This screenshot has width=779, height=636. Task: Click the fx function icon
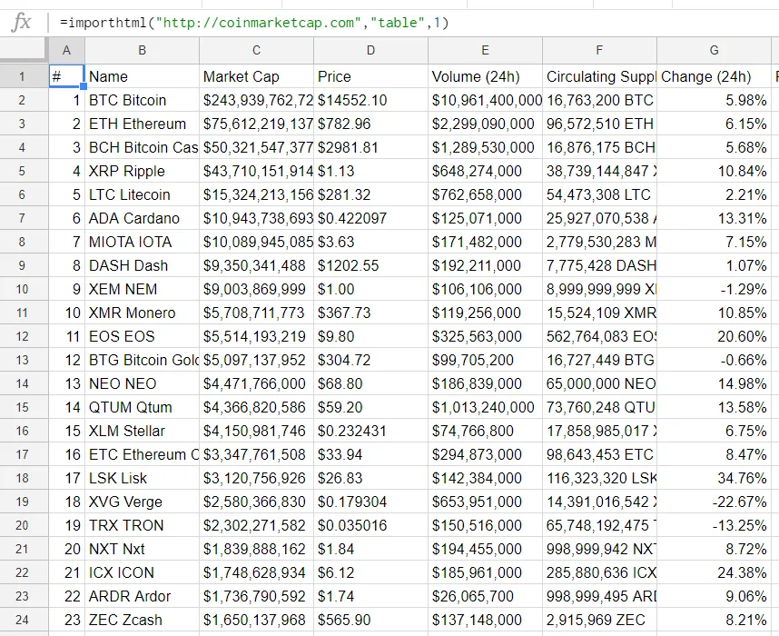pyautogui.click(x=22, y=23)
